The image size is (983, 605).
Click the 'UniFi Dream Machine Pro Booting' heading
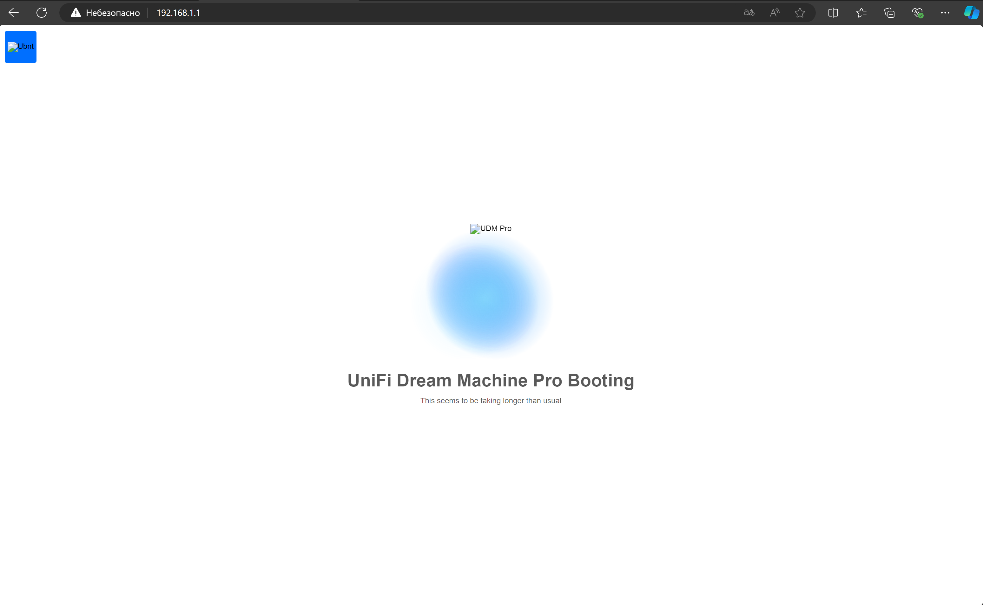click(491, 380)
